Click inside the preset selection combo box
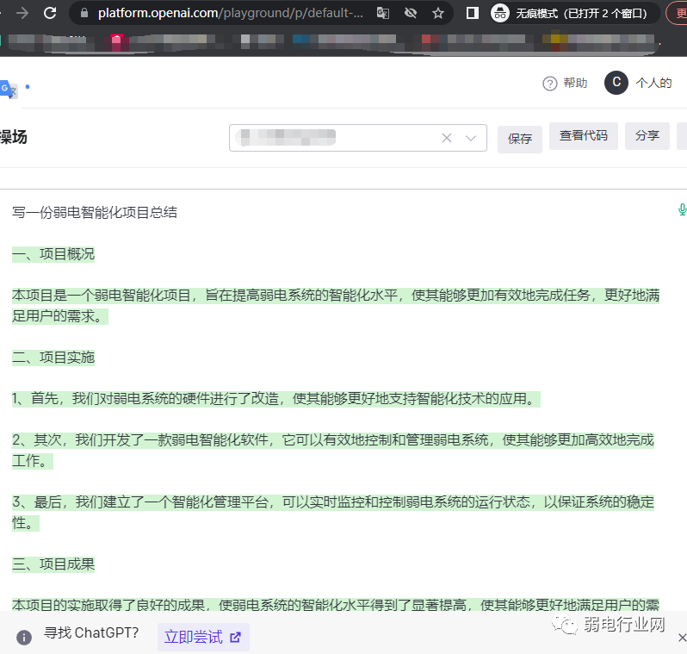The height and width of the screenshot is (654, 687). (x=336, y=138)
